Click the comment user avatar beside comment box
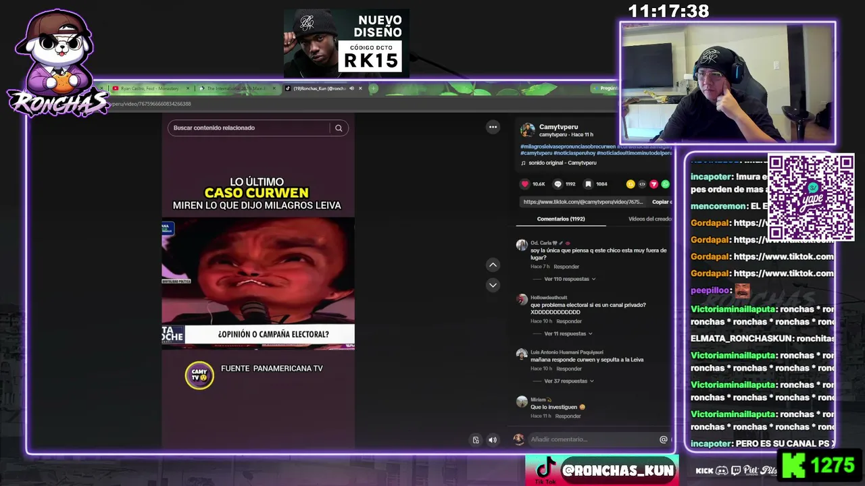 click(x=518, y=439)
